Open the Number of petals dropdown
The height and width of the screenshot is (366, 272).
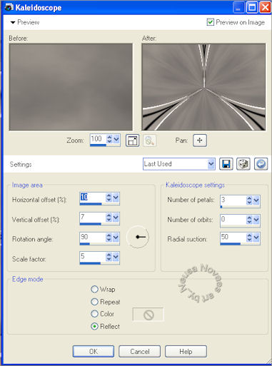(x=256, y=200)
